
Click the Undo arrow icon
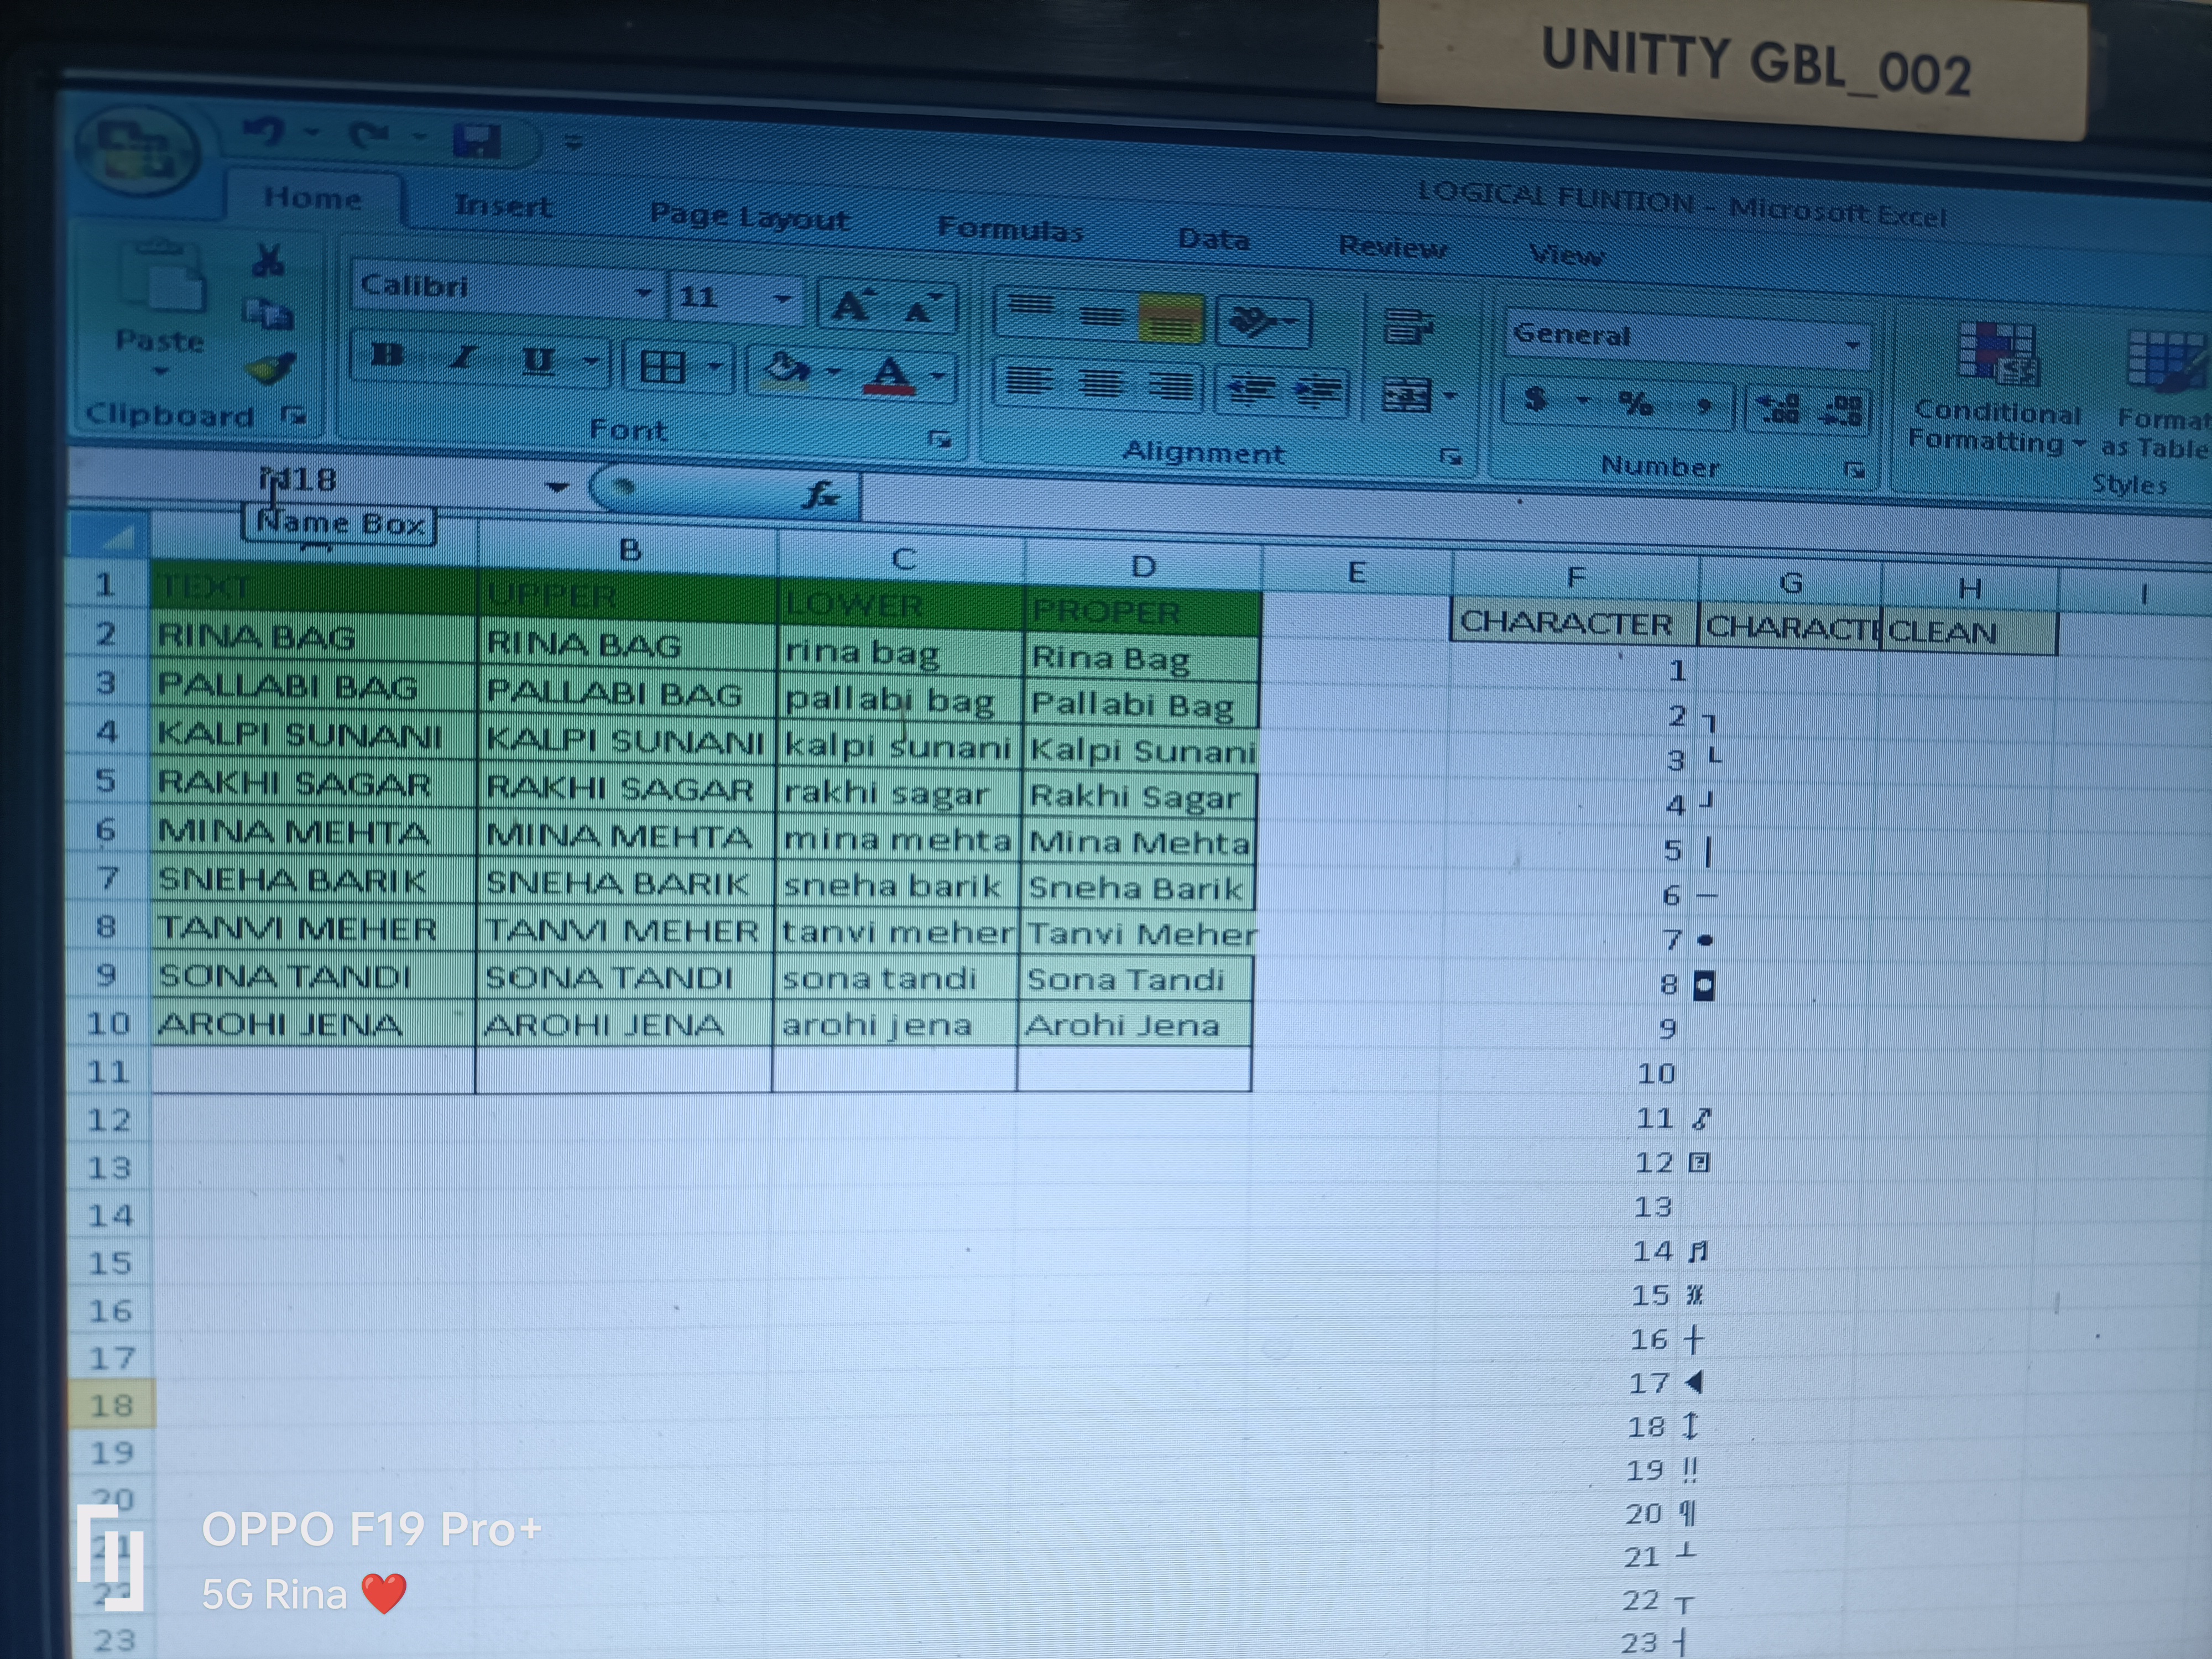(x=264, y=132)
